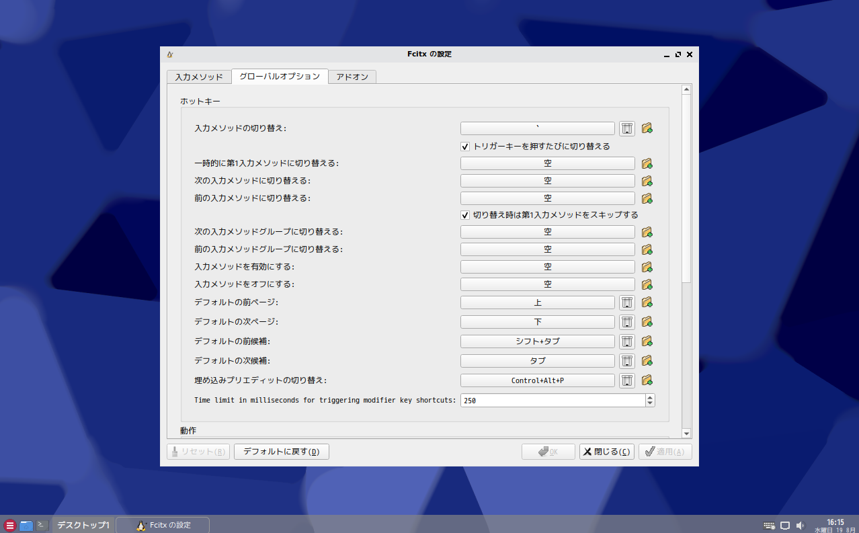Increase the time limit spinner value

[x=650, y=397]
